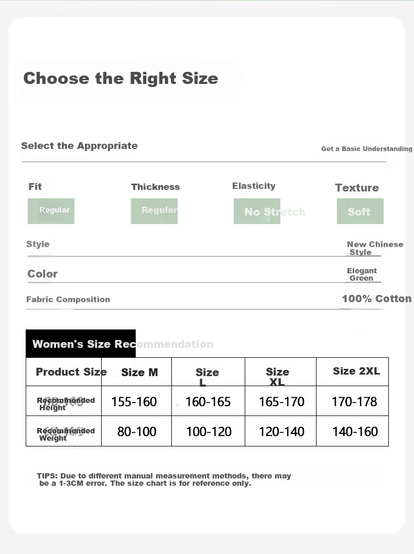The width and height of the screenshot is (414, 554).
Task: Click the Elegant Green color value
Action: coord(362,274)
